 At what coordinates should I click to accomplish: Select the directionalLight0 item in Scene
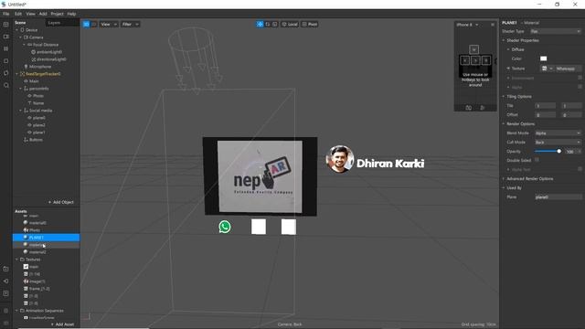tap(51, 59)
